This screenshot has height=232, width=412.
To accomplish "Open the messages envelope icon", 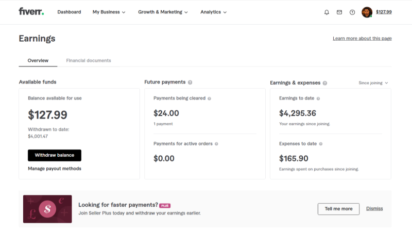I will click(339, 12).
